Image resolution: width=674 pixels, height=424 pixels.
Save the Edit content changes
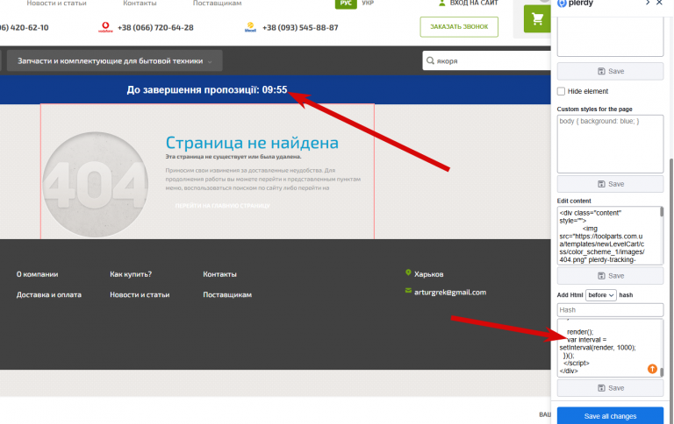[610, 276]
